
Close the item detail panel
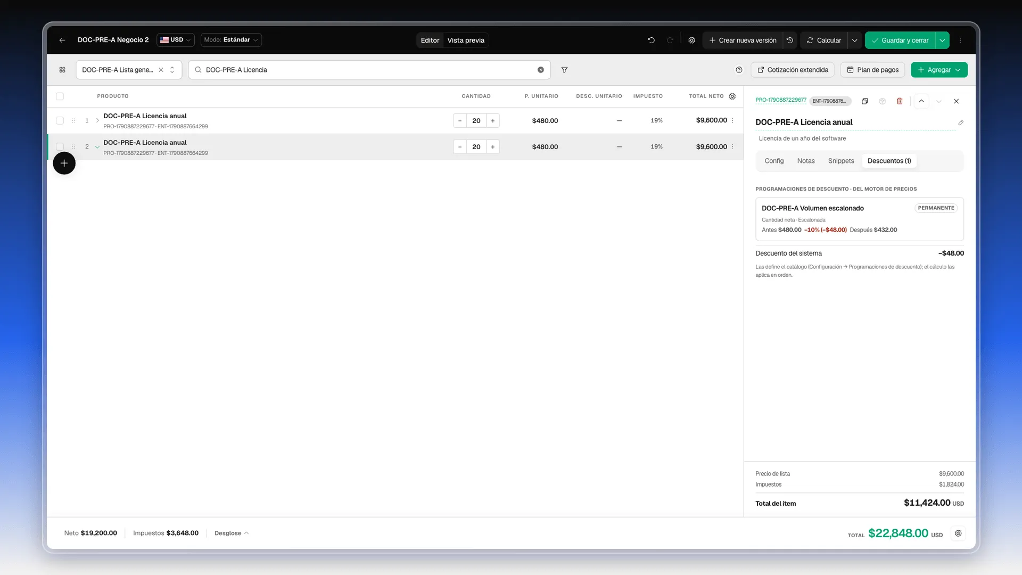tap(957, 101)
